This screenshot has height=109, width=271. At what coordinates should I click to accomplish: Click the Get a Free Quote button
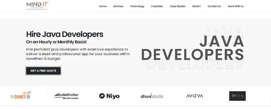tap(43, 71)
